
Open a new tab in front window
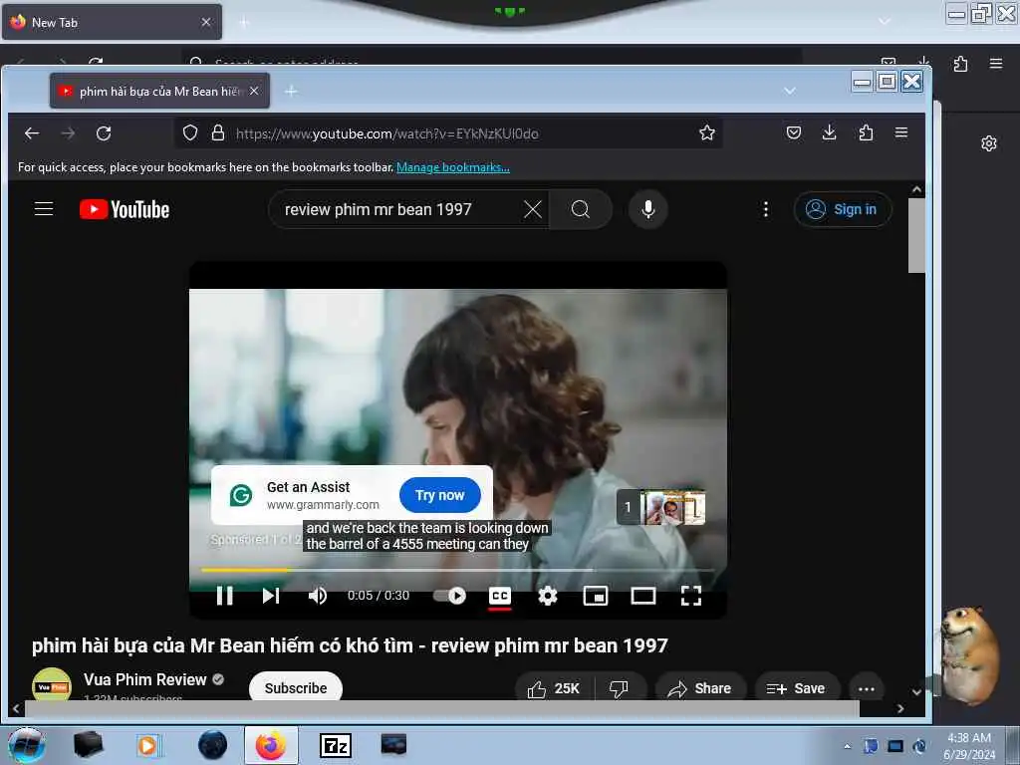pos(292,91)
